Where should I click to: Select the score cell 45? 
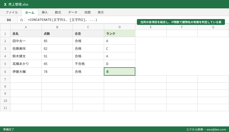tap(57, 64)
